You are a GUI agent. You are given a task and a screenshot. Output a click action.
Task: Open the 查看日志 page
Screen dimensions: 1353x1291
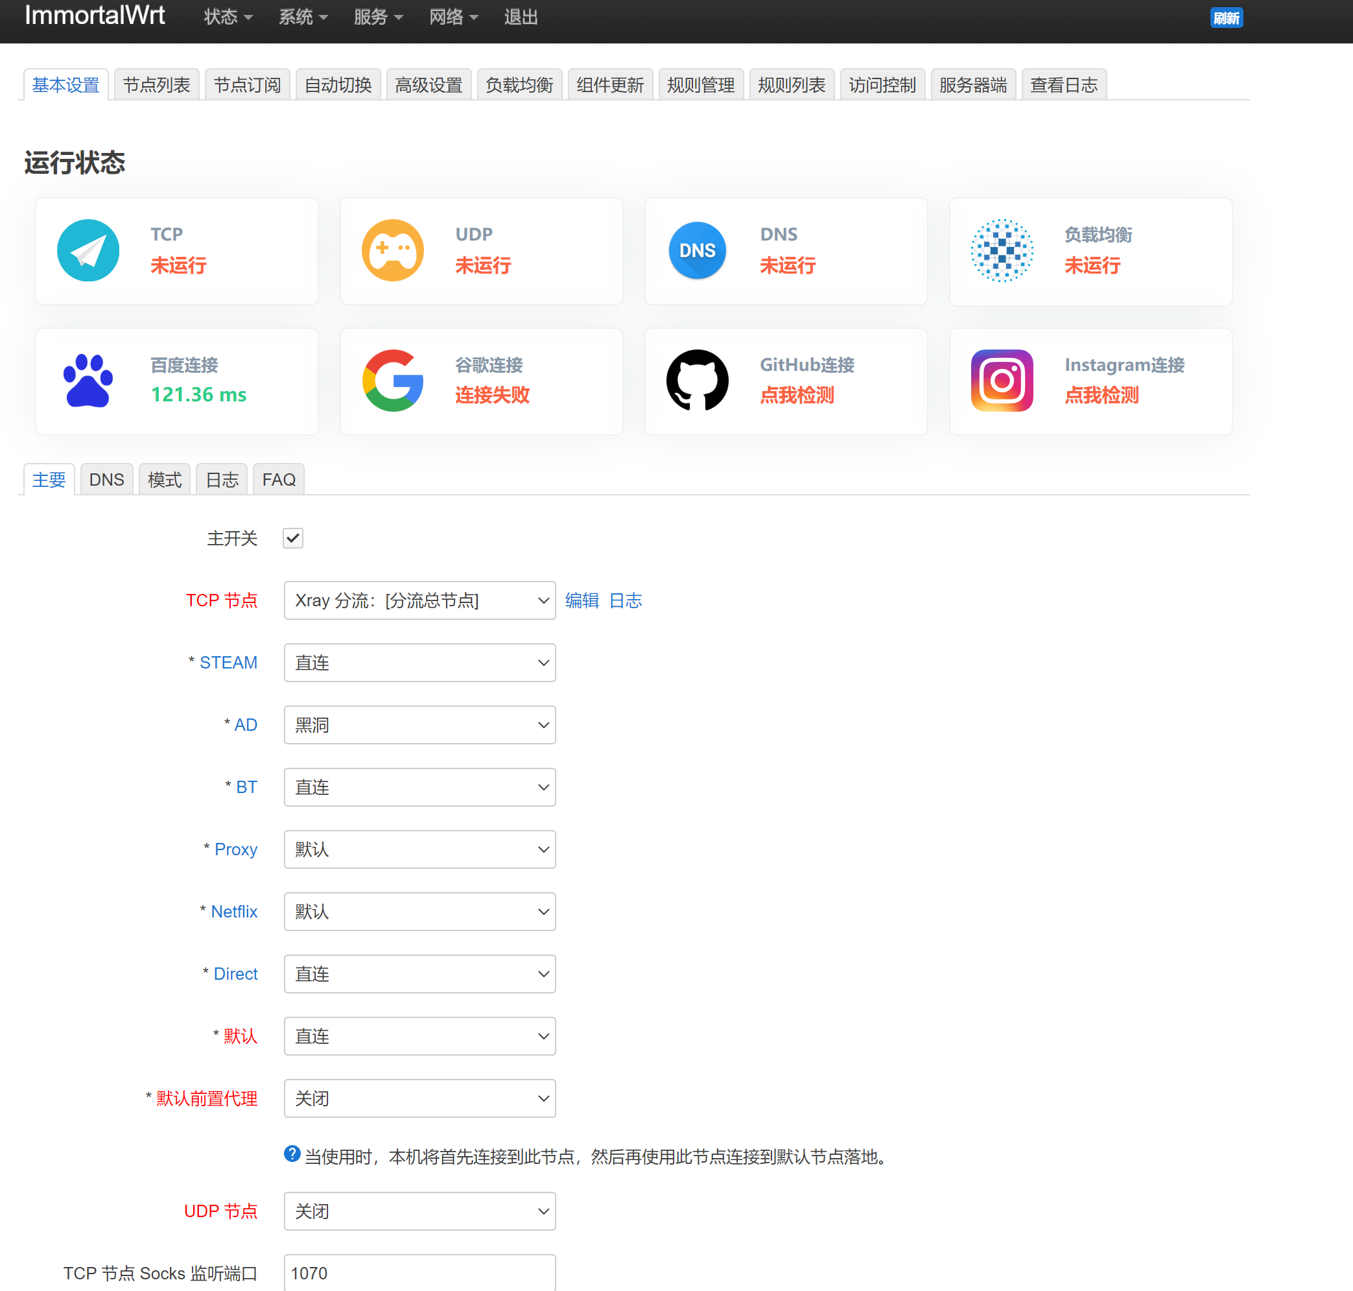(1063, 84)
